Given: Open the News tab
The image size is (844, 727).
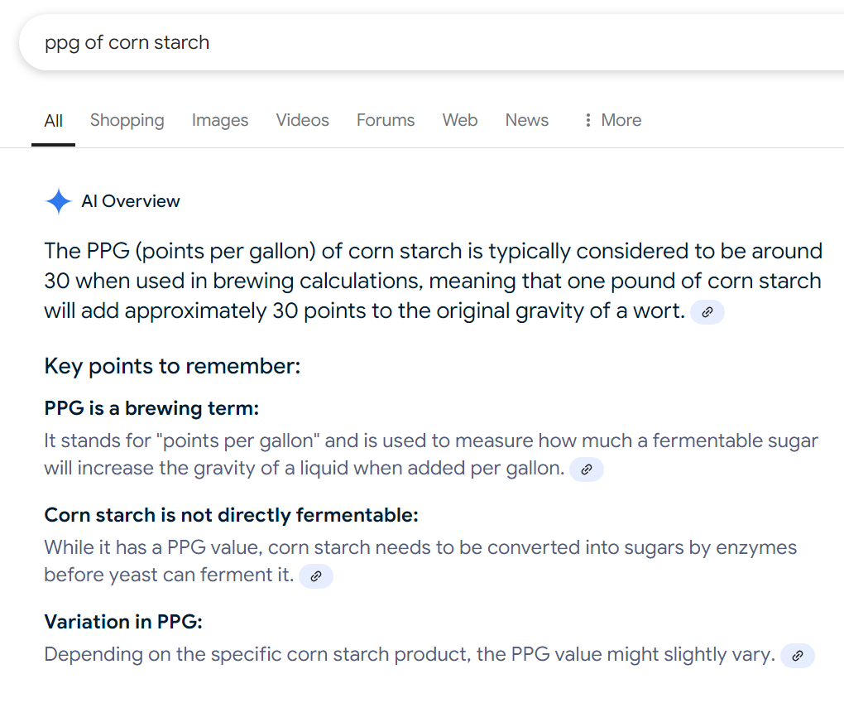Looking at the screenshot, I should 526,120.
